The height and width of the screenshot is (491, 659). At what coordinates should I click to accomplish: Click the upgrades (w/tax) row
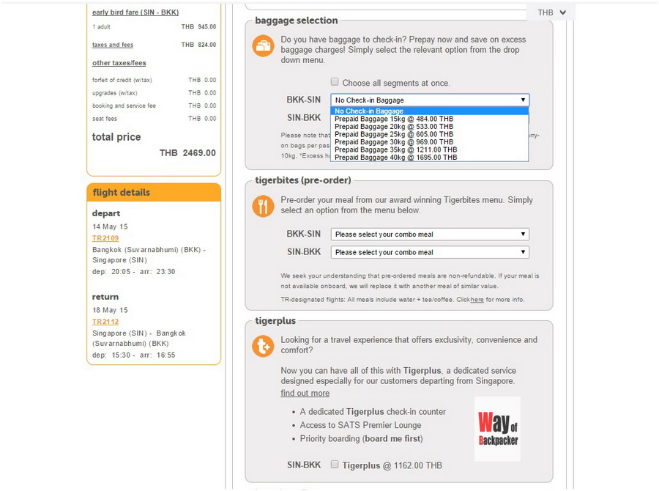(154, 92)
